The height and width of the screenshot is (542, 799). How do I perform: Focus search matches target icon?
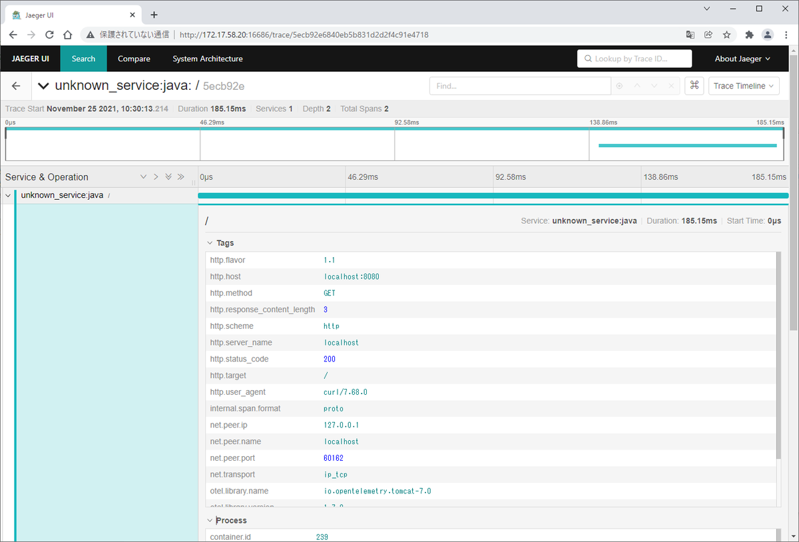(x=620, y=86)
